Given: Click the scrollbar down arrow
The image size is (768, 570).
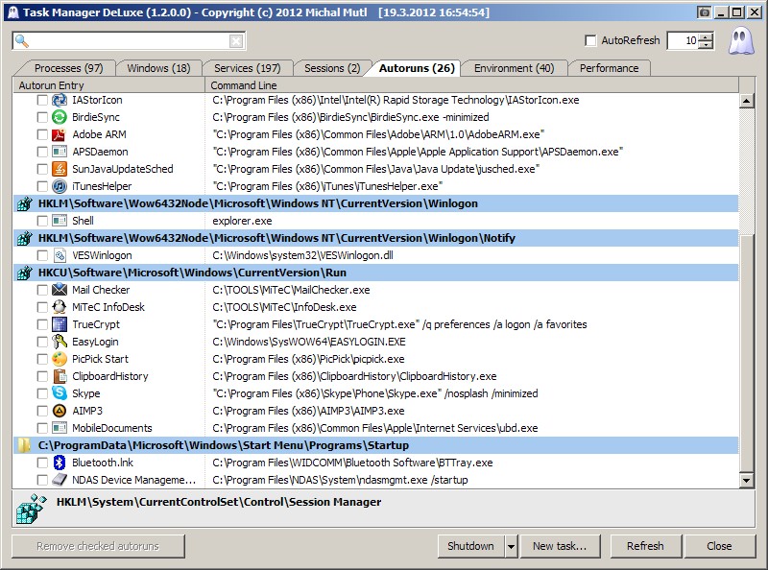Looking at the screenshot, I should point(746,481).
